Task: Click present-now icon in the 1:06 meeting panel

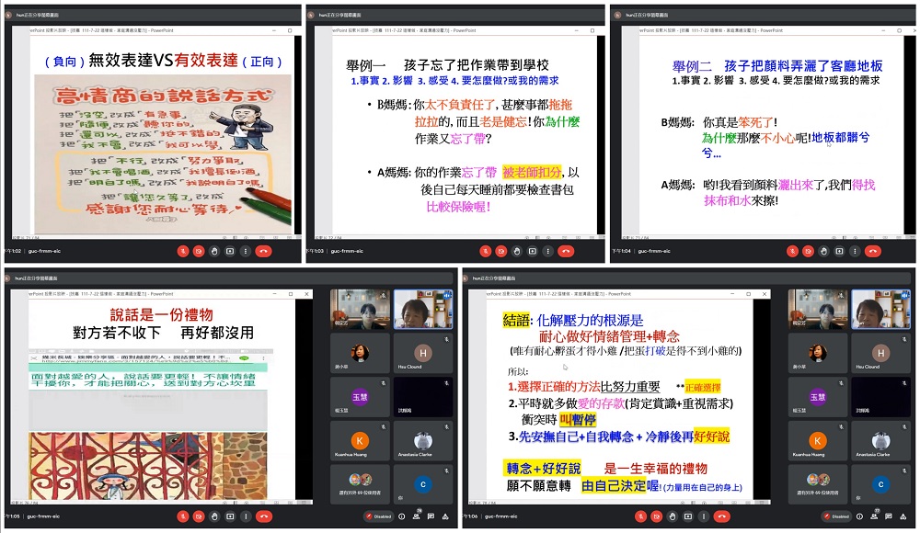Action: coord(687,516)
